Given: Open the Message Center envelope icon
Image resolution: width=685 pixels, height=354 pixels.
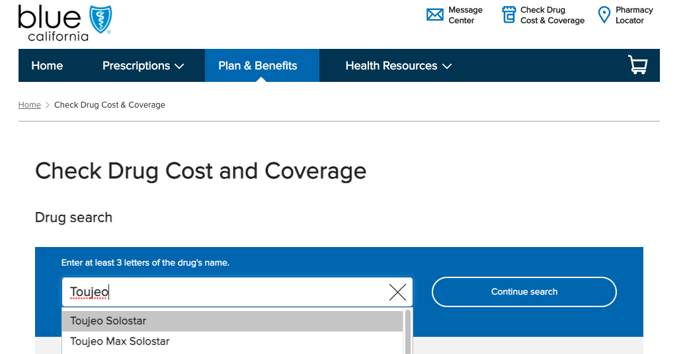Looking at the screenshot, I should [x=434, y=15].
